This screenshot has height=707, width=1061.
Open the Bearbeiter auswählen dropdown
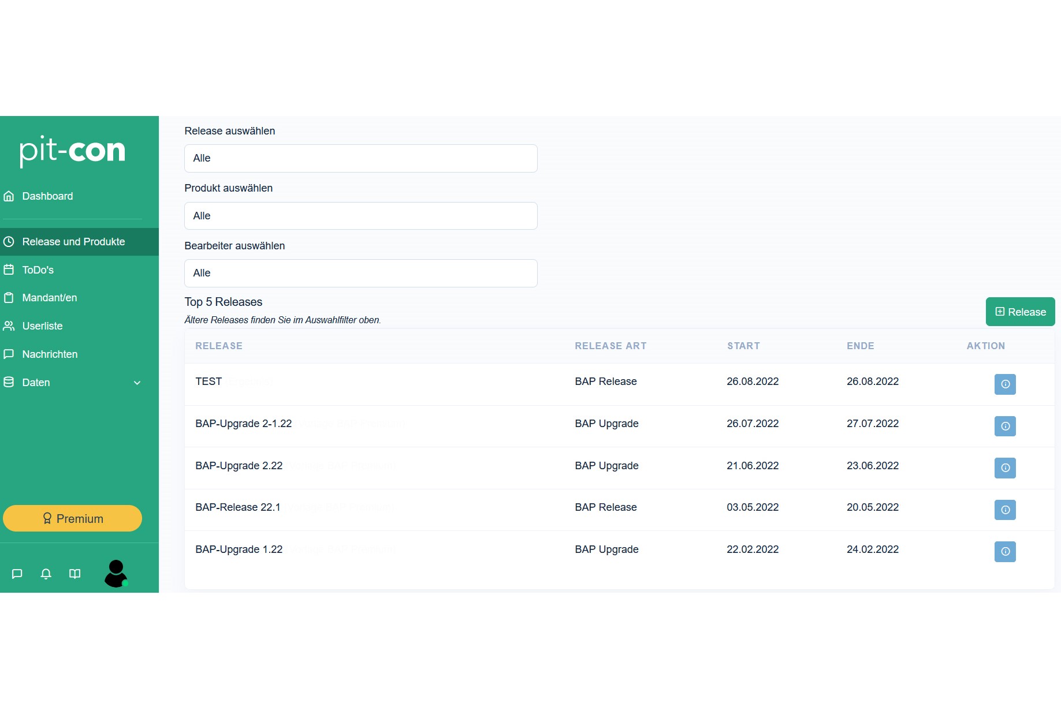click(x=360, y=274)
